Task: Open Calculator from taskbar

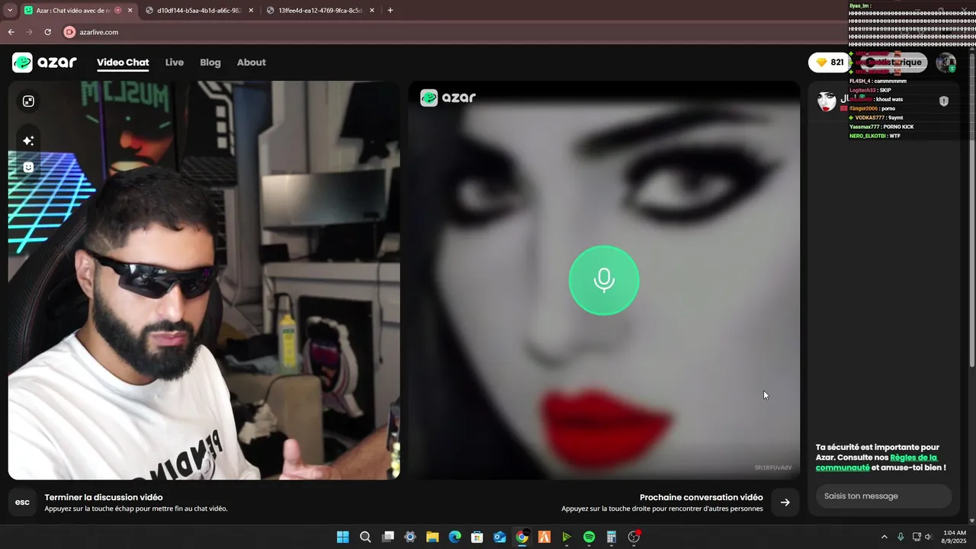Action: pos(611,537)
